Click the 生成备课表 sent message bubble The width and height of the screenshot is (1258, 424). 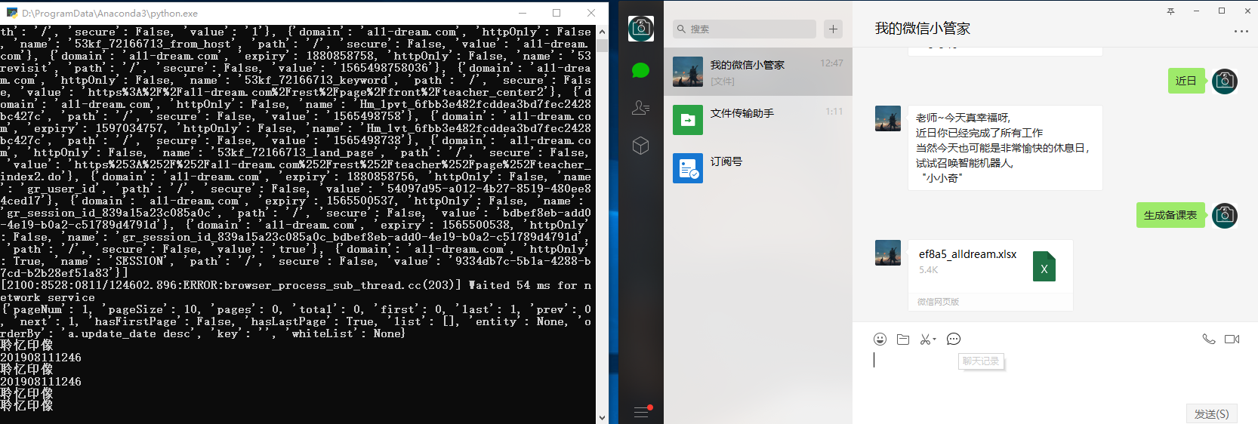(x=1170, y=215)
